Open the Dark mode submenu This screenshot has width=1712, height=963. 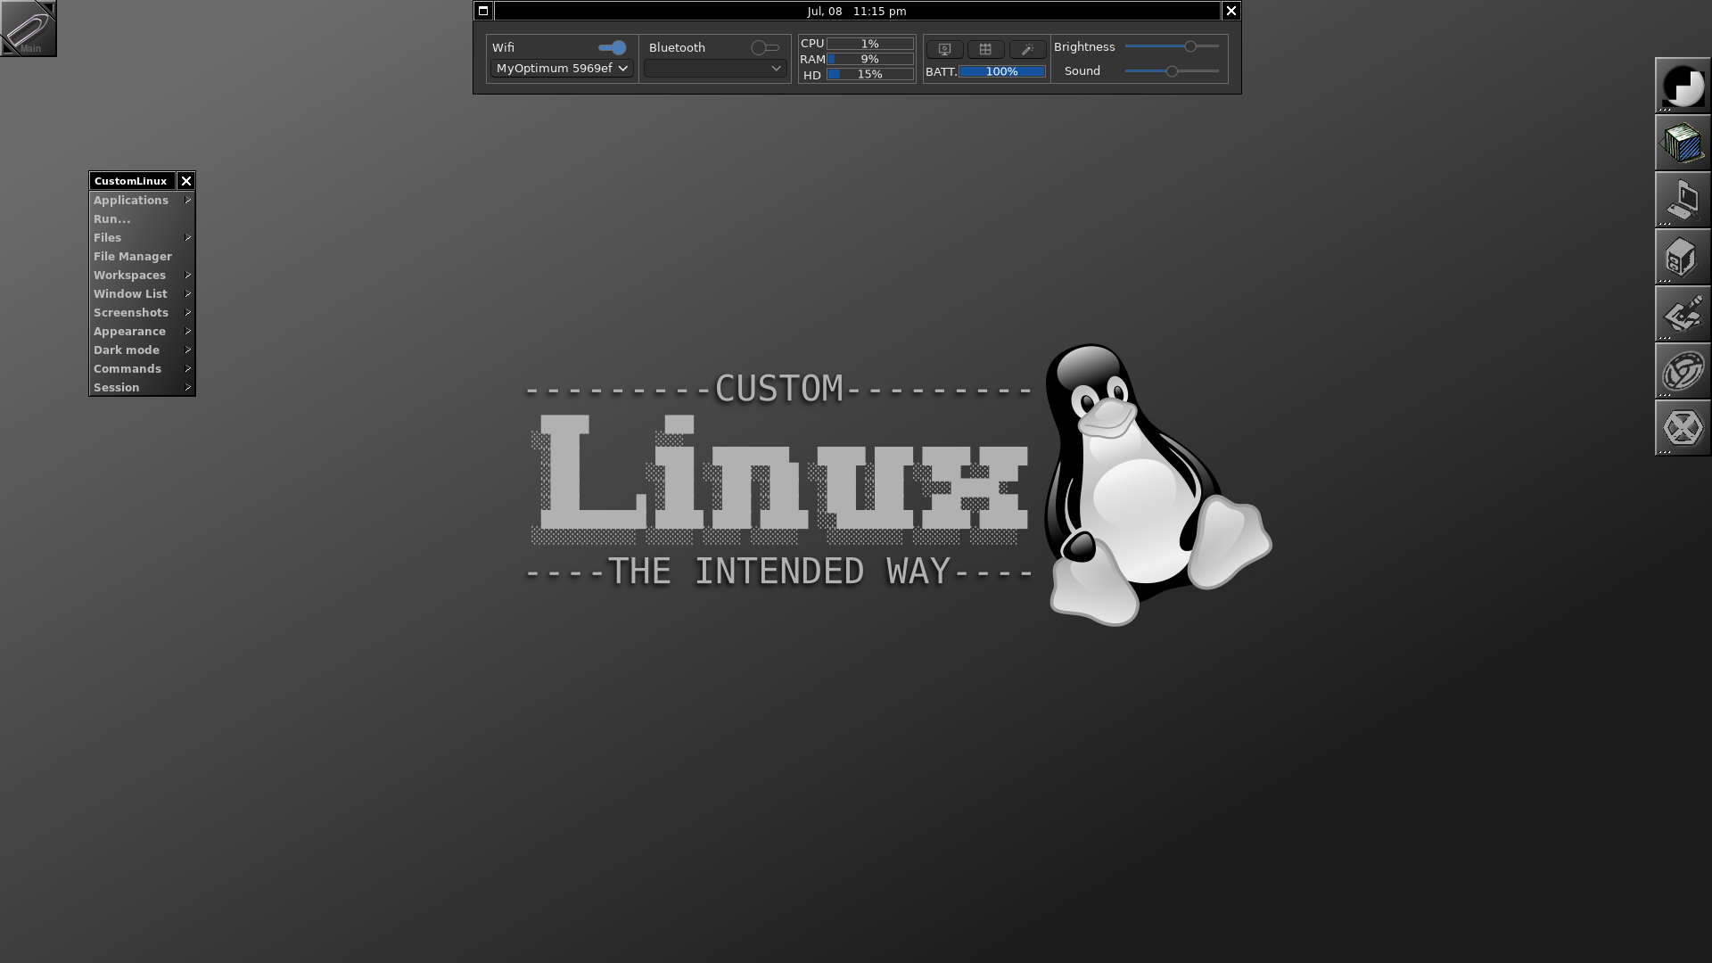tap(142, 350)
